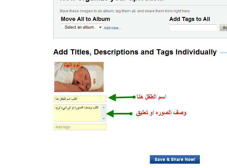Click the Add button beside the tags field
Viewport: 227px width, 168px height.
[223, 28]
